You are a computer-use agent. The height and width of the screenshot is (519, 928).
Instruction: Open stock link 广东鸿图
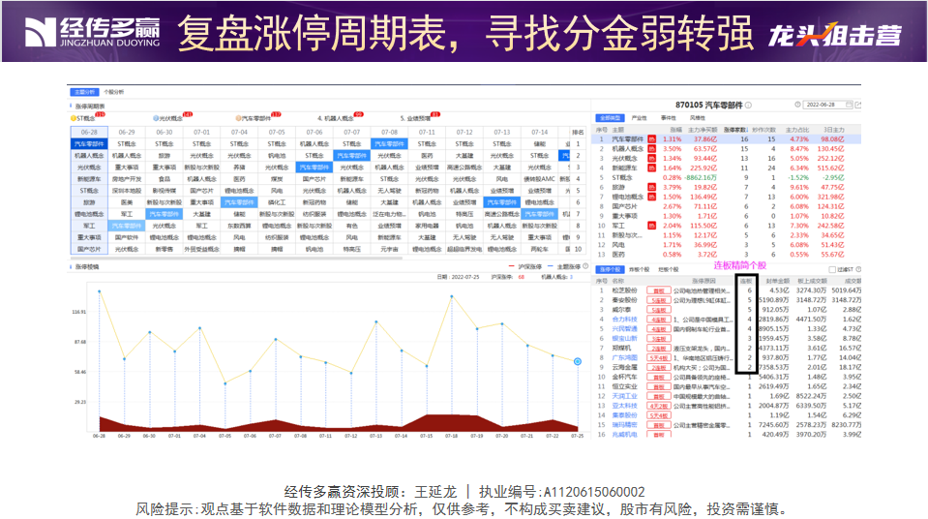[624, 358]
